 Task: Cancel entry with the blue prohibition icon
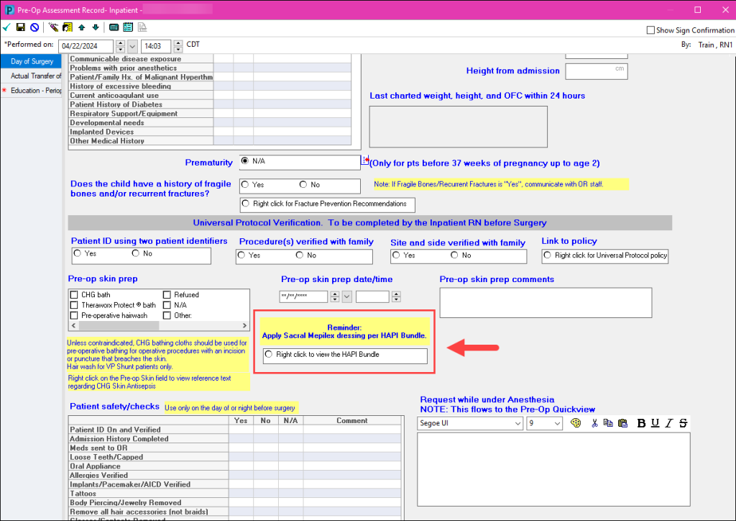click(x=33, y=27)
